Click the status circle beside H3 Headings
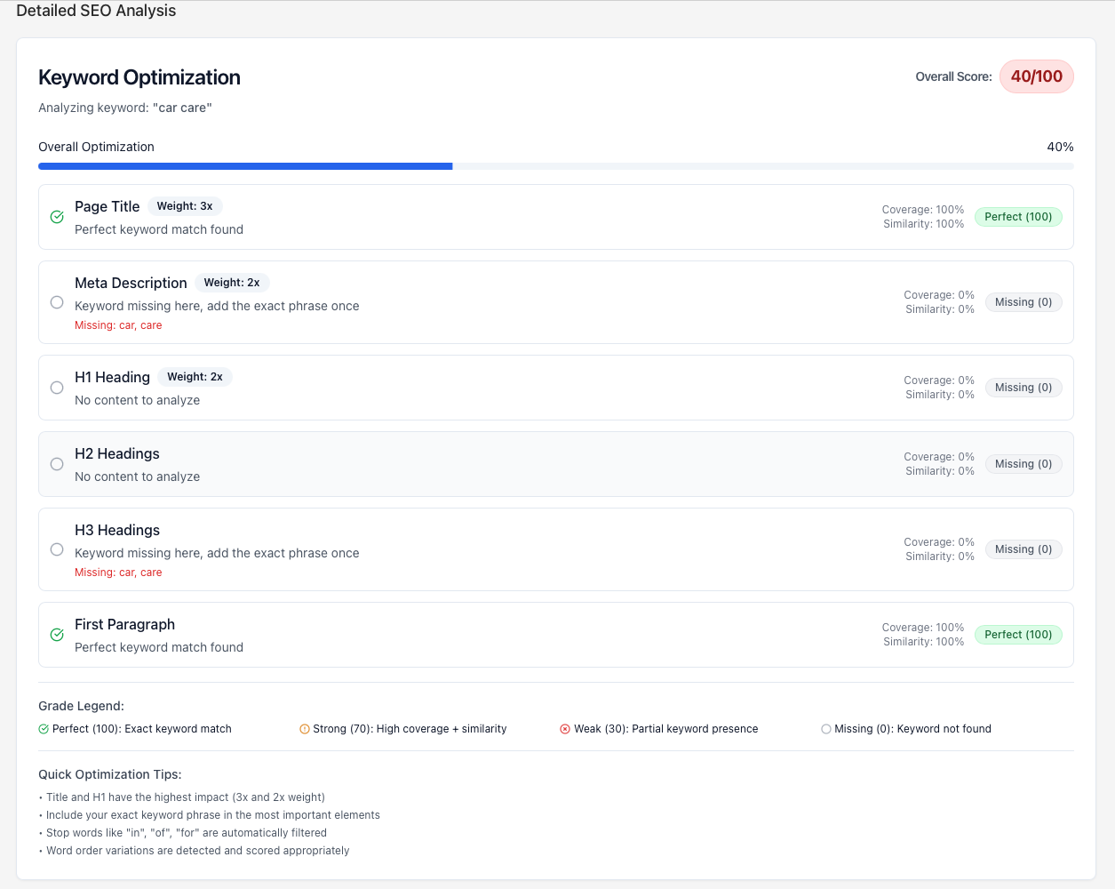Image resolution: width=1115 pixels, height=889 pixels. (56, 549)
